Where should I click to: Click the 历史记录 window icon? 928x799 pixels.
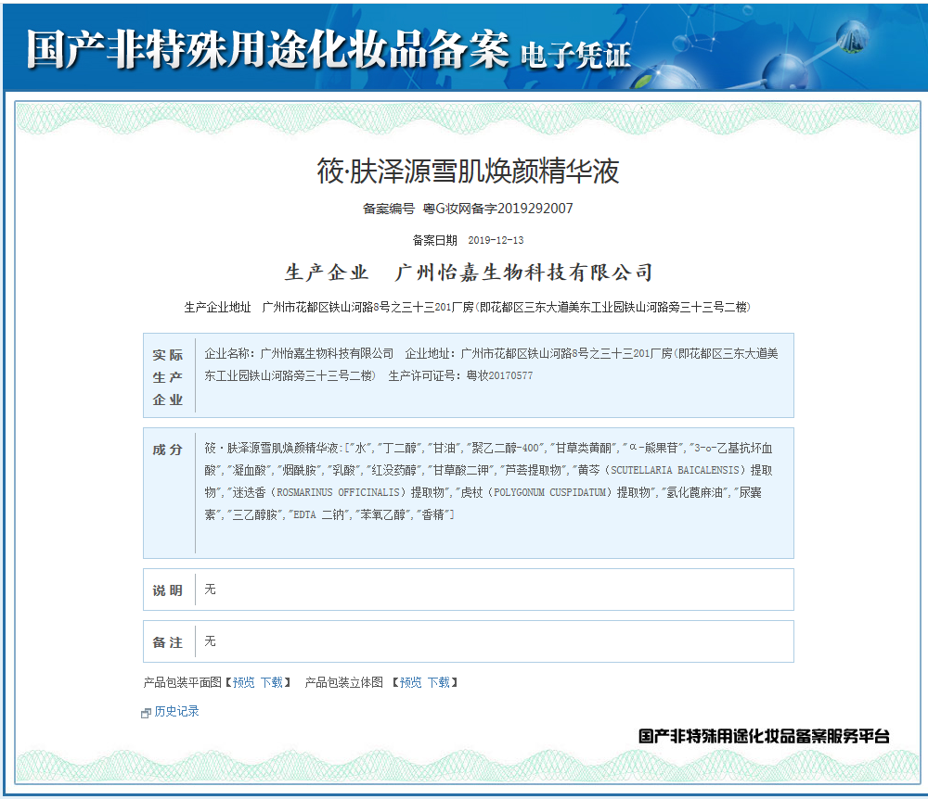144,712
